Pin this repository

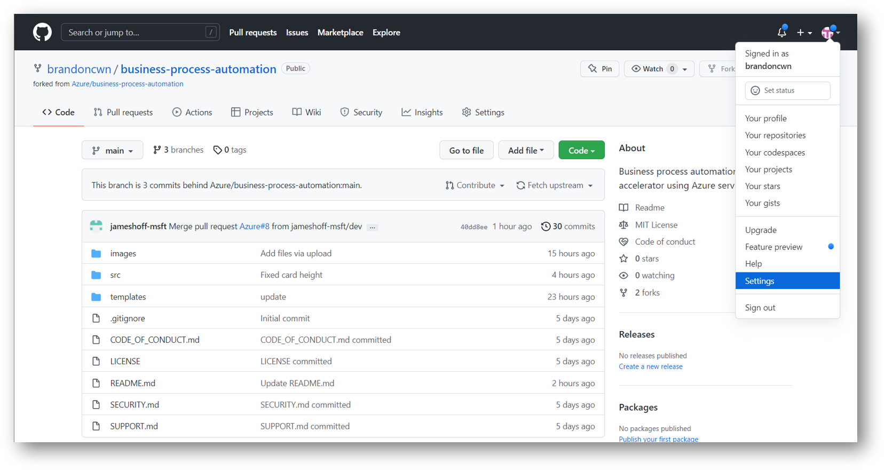[600, 69]
